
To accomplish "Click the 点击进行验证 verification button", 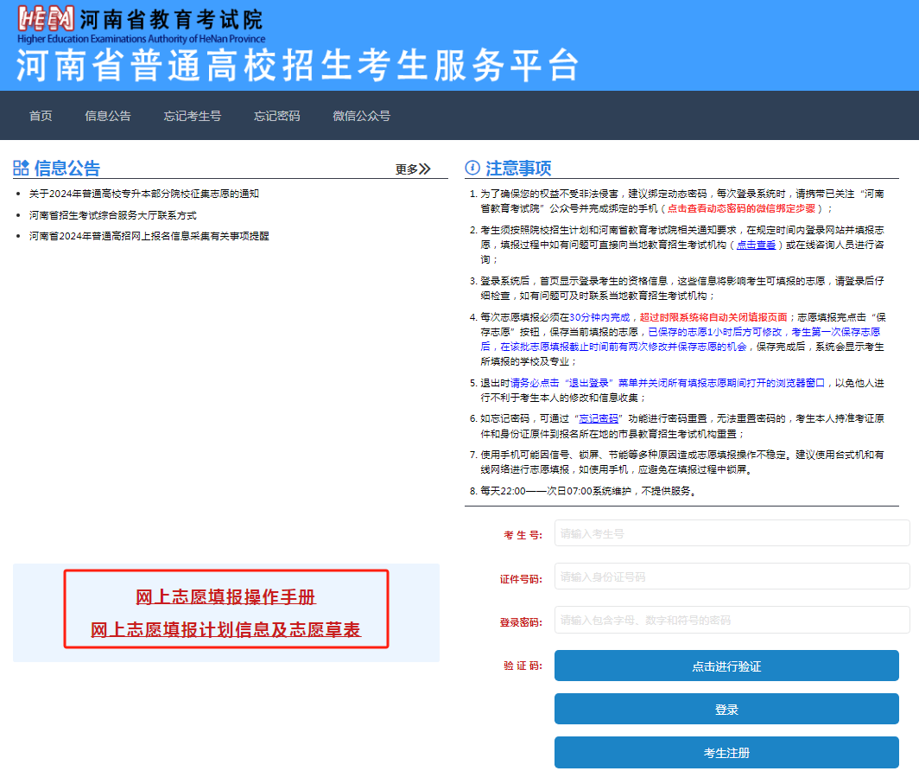I will coord(726,666).
